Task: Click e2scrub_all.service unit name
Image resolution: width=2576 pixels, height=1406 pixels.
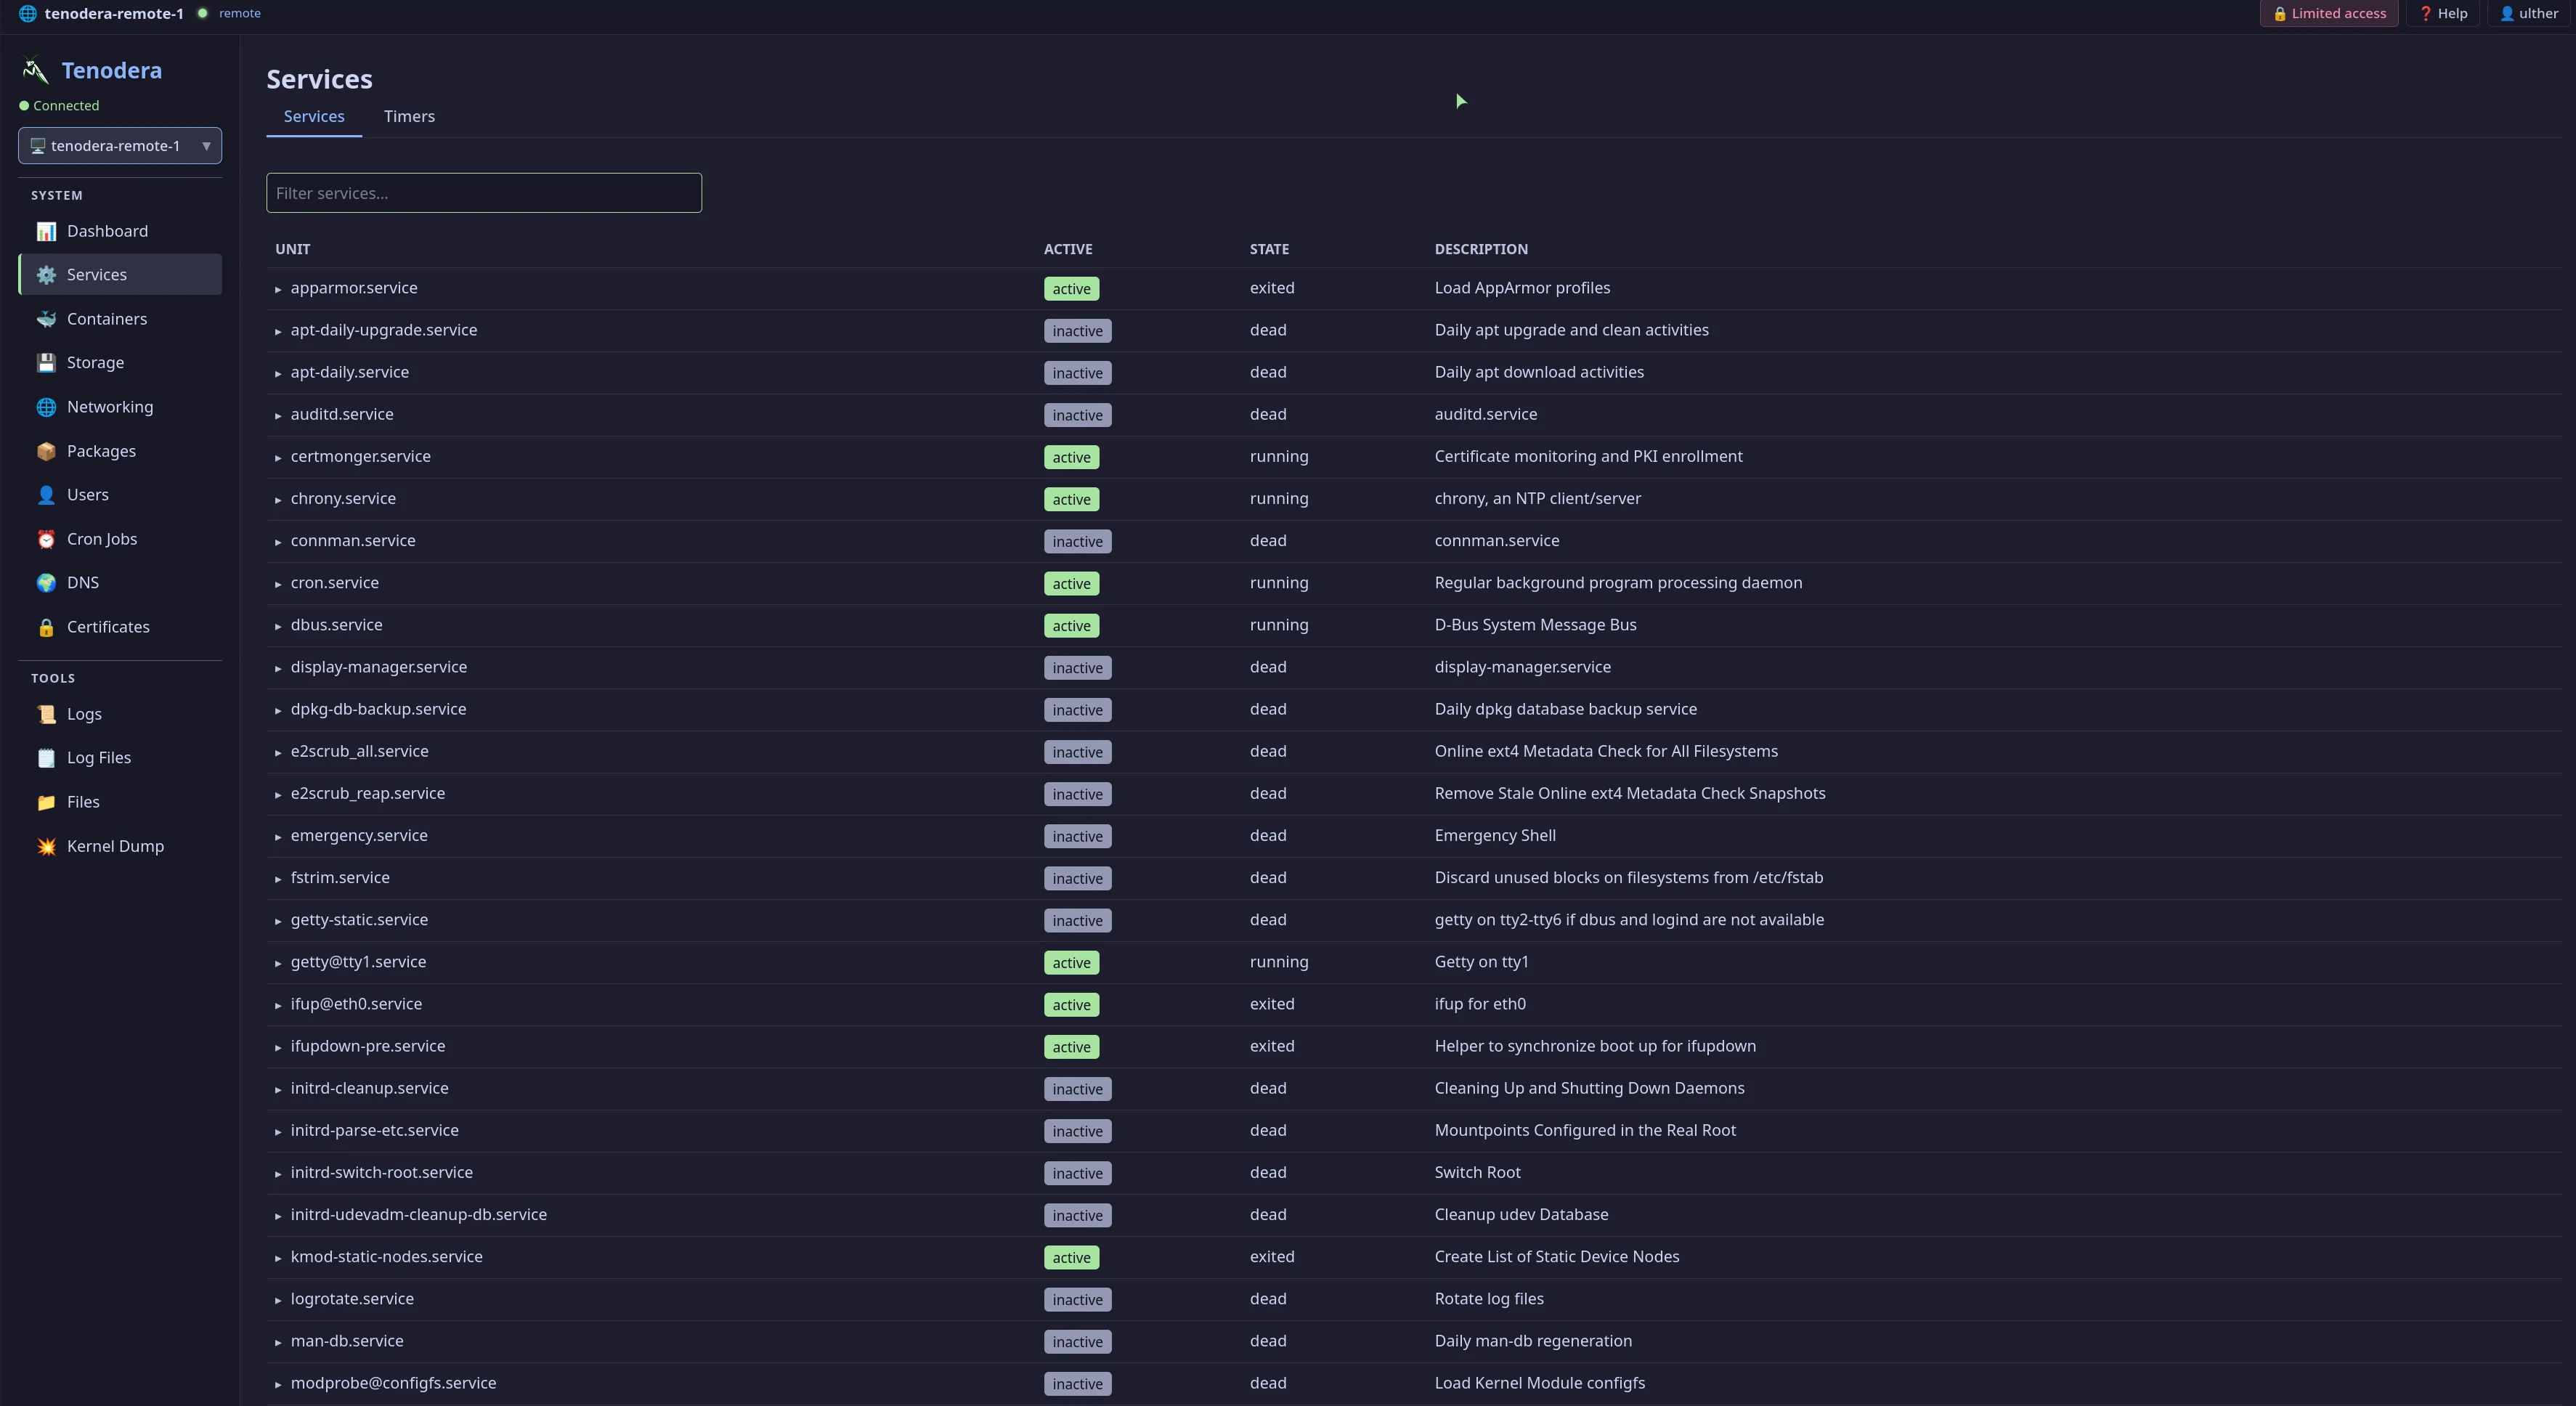Action: 360,751
